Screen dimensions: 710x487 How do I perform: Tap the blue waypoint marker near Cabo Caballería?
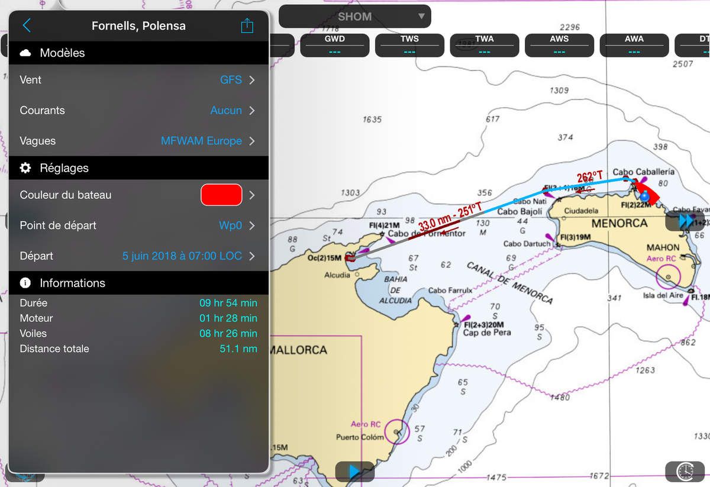click(x=644, y=196)
